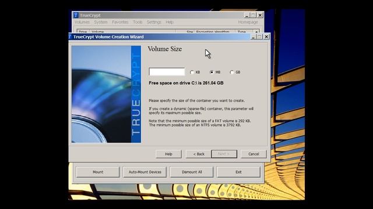The image size is (373, 209).
Task: Click the Help button in the wizard
Action: click(168, 154)
